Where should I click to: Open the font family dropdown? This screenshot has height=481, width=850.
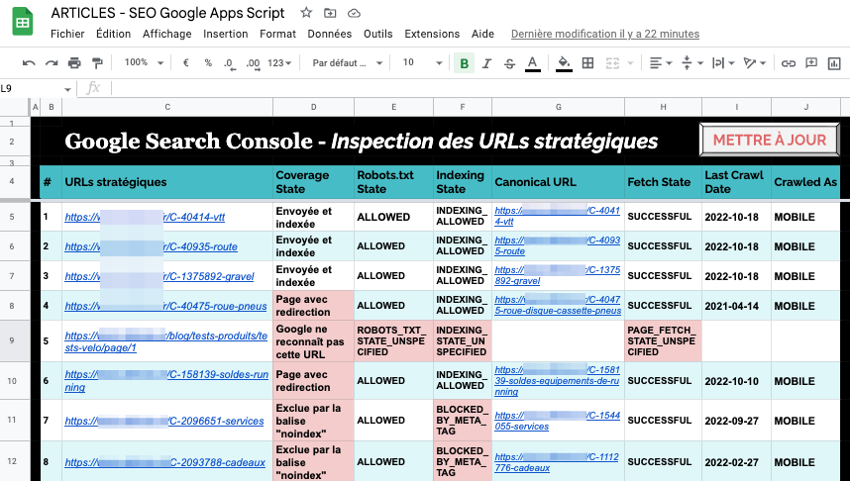pyautogui.click(x=347, y=62)
